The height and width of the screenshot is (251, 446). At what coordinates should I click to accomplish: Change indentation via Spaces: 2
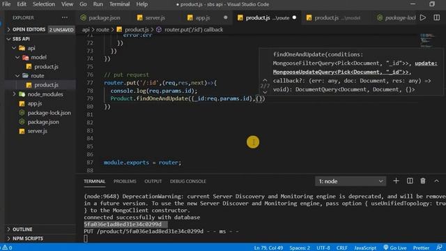[x=300, y=248]
